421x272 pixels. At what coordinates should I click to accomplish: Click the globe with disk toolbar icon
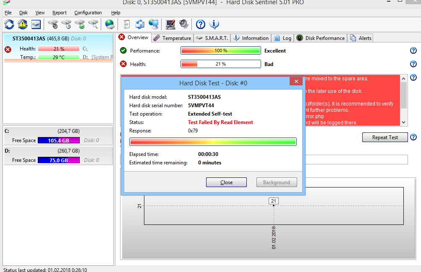click(x=110, y=24)
